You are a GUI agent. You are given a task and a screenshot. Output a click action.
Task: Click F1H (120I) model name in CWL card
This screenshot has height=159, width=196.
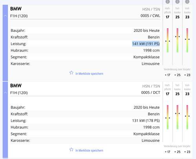(19, 16)
